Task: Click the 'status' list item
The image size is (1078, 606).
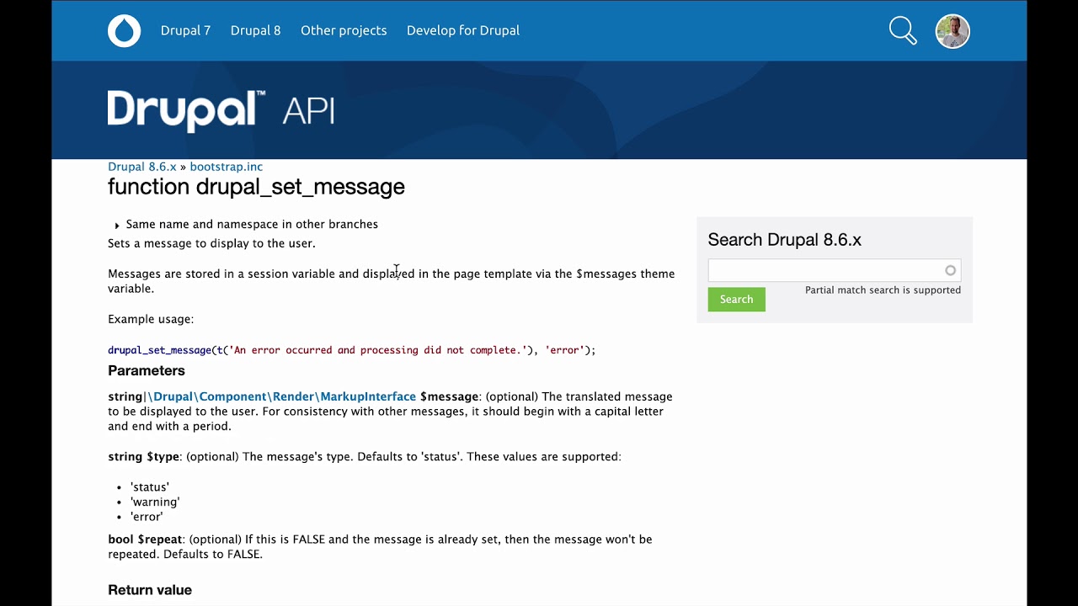Action: click(x=150, y=487)
